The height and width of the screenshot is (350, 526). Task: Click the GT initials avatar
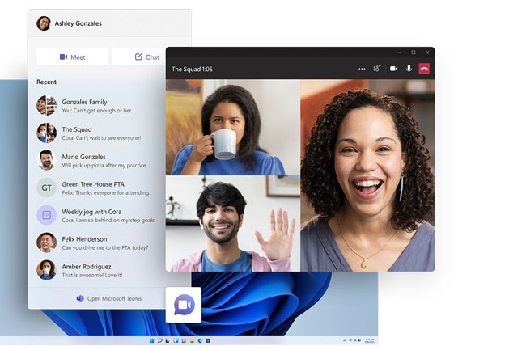(x=46, y=188)
